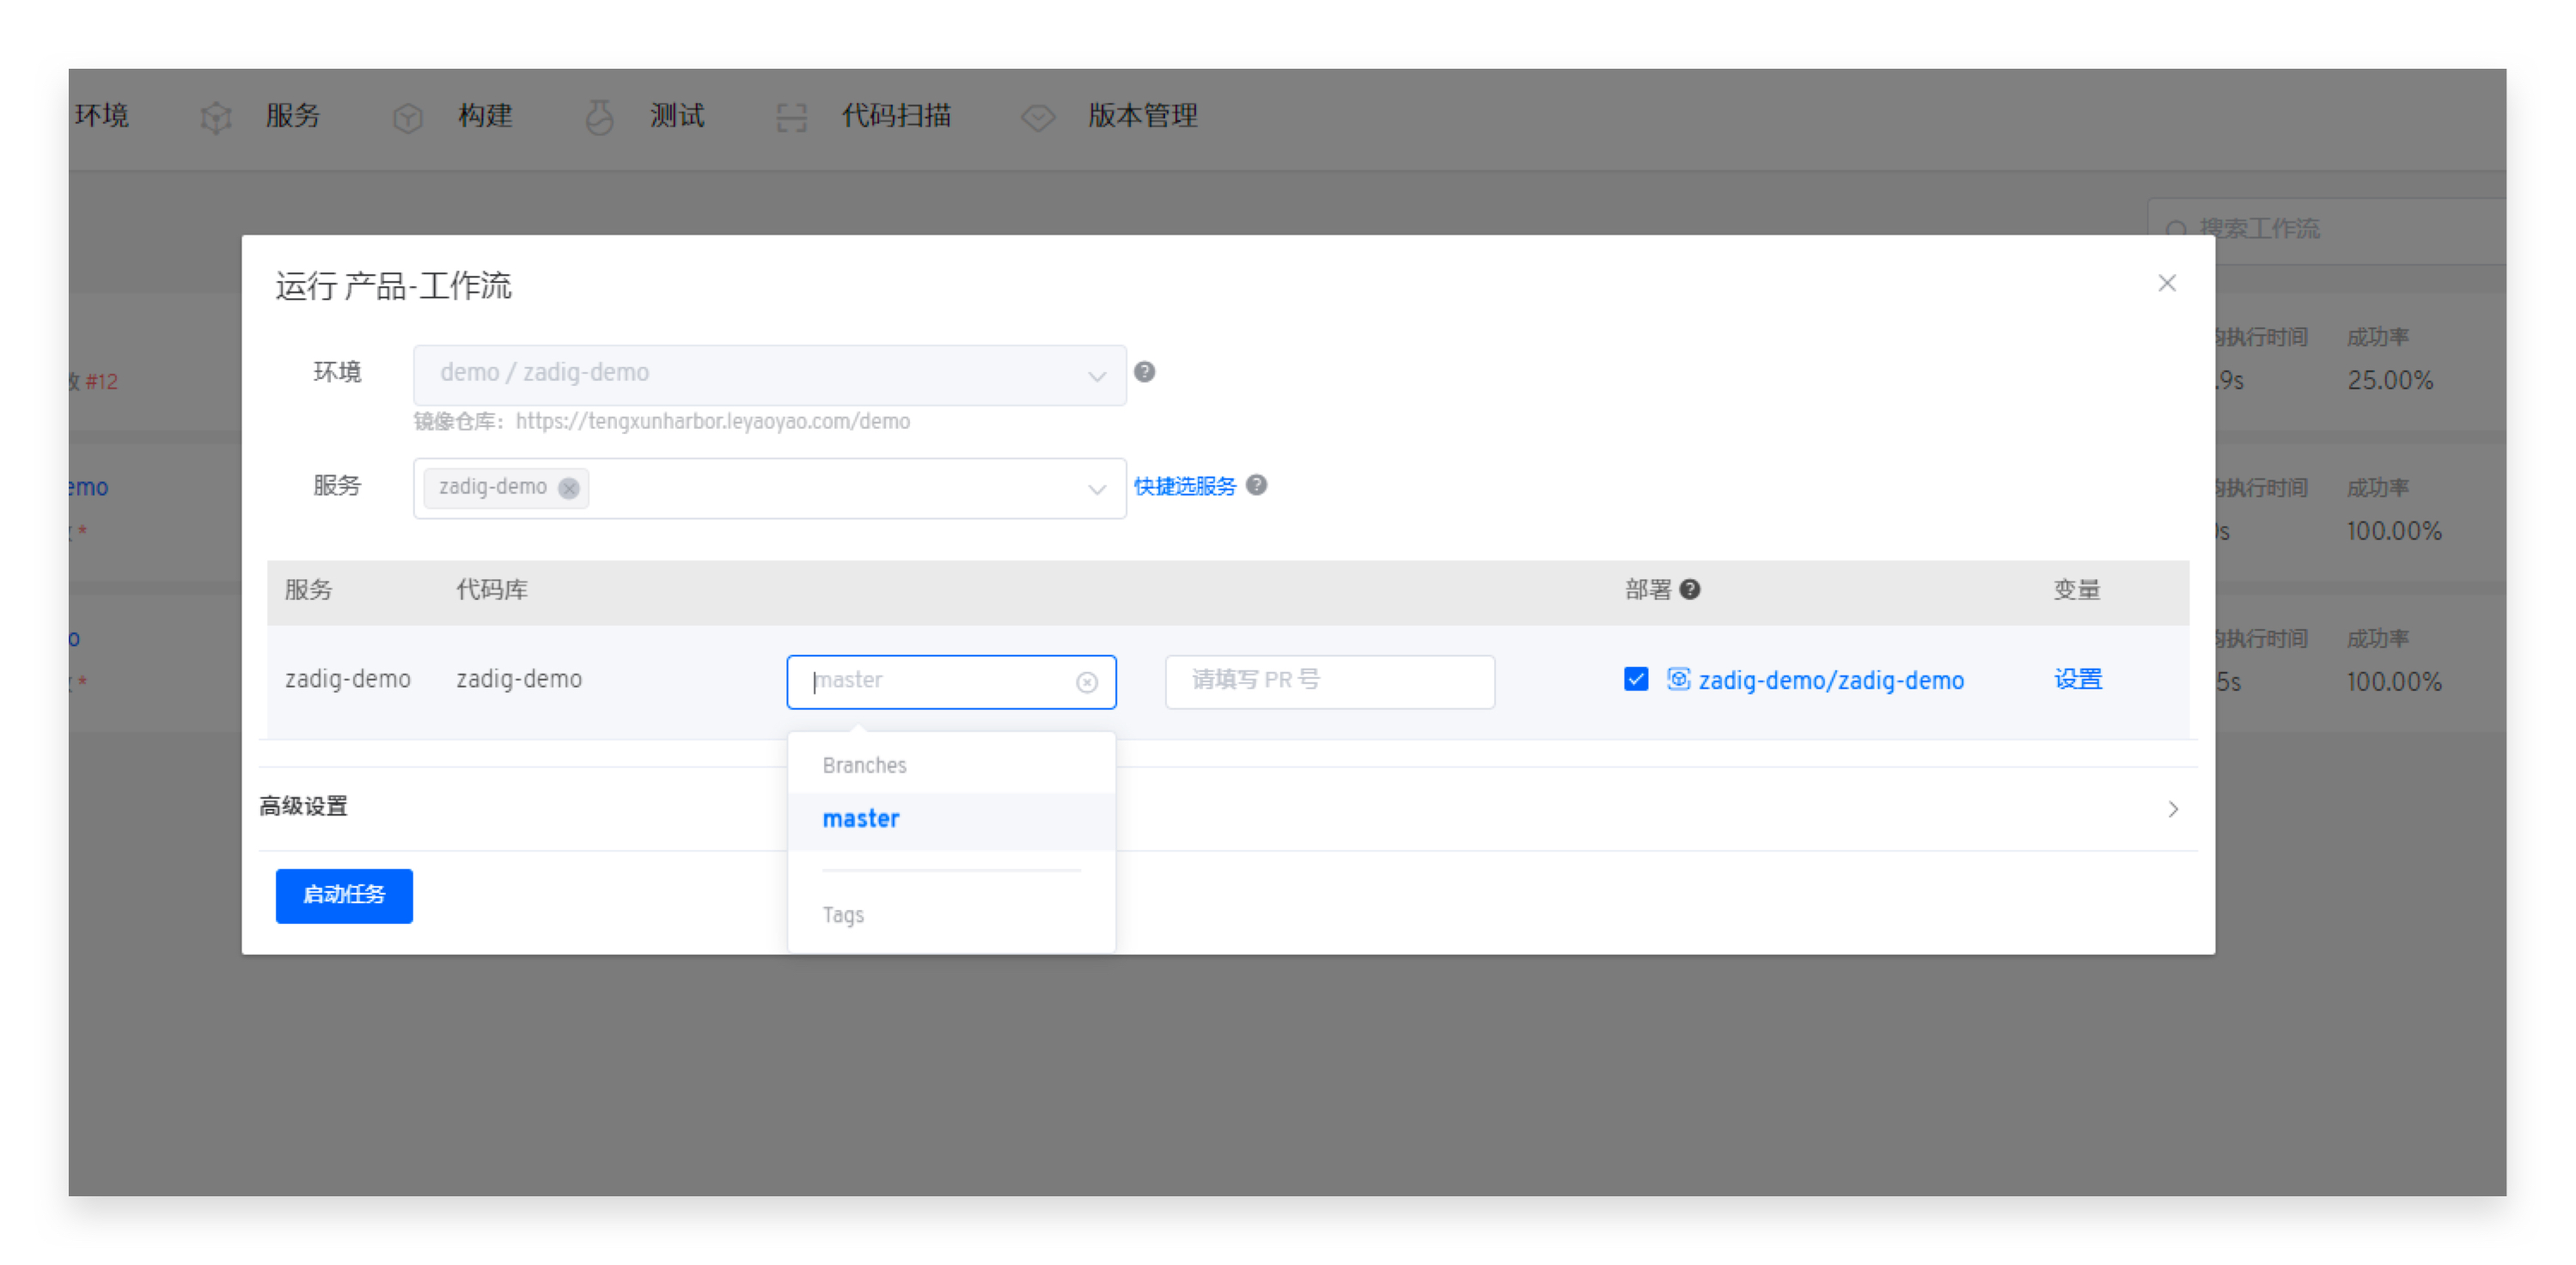Click the 测试 flask icon in top nav
Screen dimensions: 2576x1265
click(x=599, y=118)
